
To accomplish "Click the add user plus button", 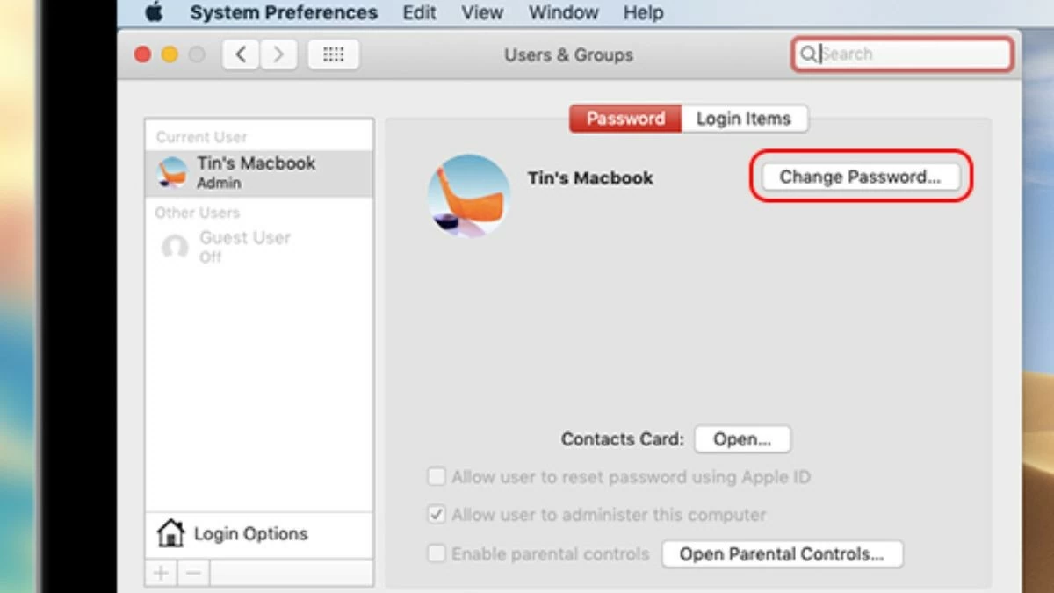I will (x=161, y=574).
